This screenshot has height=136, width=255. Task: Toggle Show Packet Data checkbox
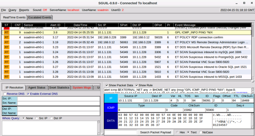(x=107, y=85)
